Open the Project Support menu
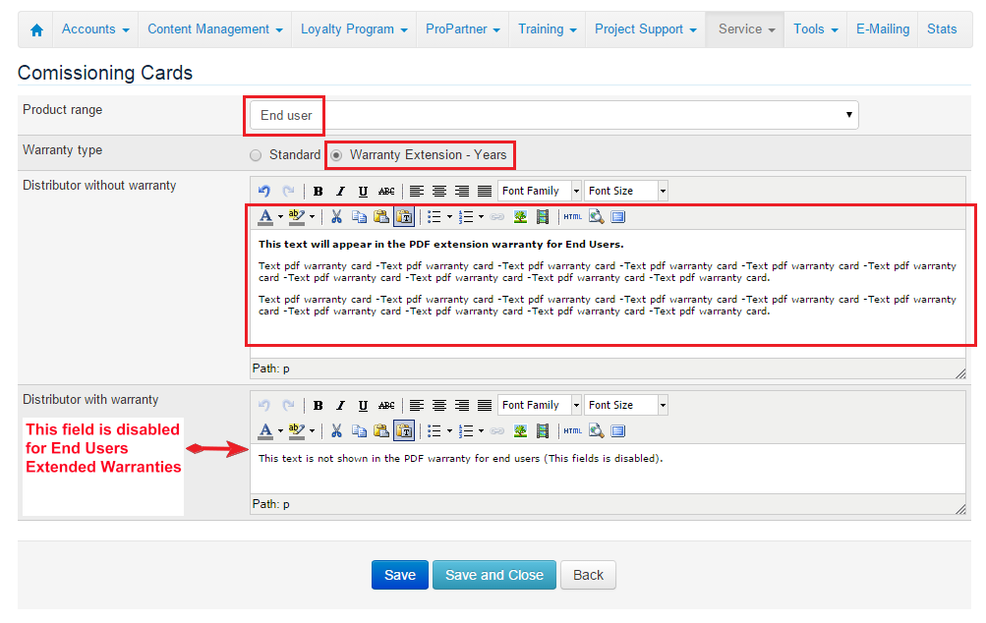The width and height of the screenshot is (986, 623). 645,29
